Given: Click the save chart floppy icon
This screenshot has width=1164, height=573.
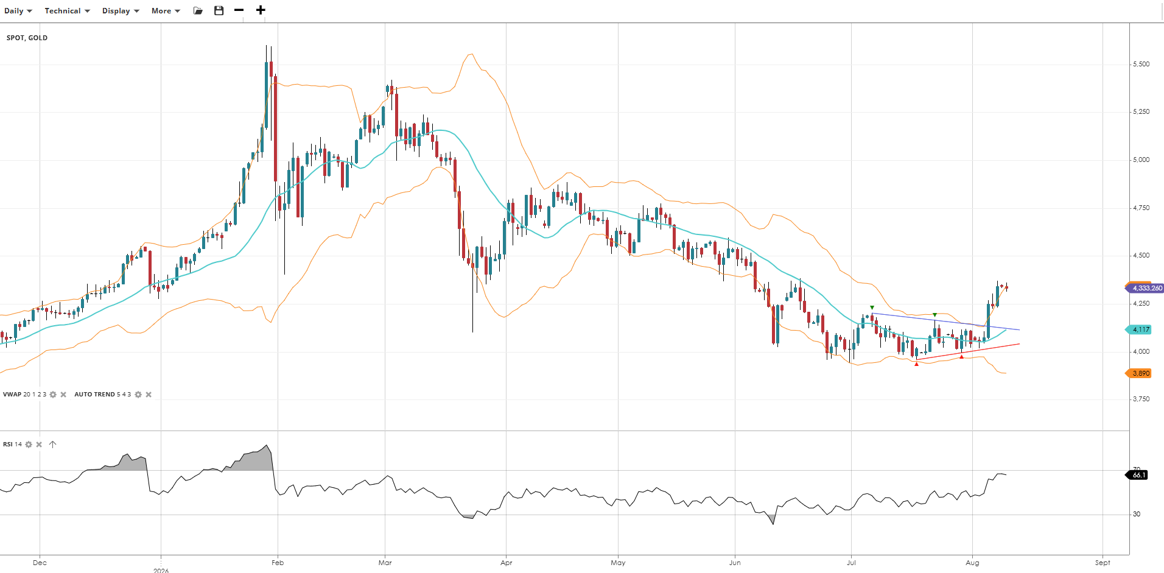Looking at the screenshot, I should (x=219, y=10).
